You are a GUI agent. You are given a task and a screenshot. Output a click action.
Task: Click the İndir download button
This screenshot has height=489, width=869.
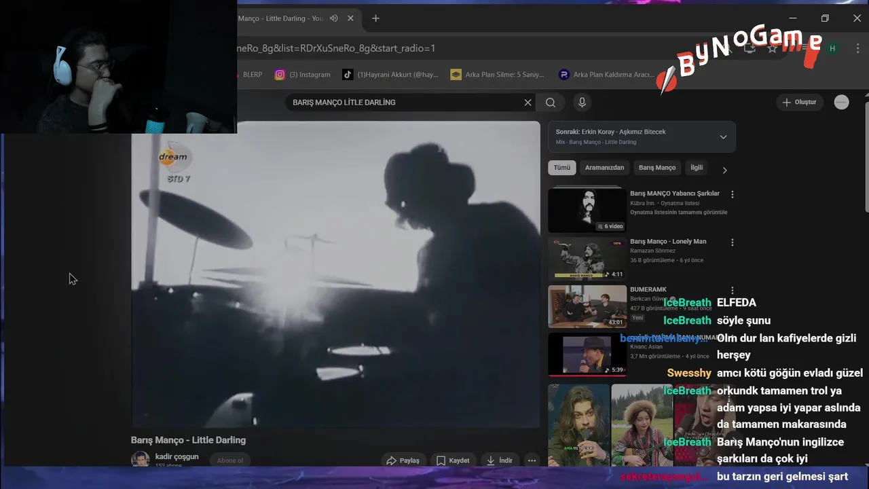[x=500, y=460]
